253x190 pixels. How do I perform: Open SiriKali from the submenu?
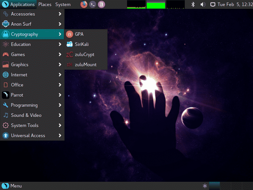pyautogui.click(x=82, y=44)
